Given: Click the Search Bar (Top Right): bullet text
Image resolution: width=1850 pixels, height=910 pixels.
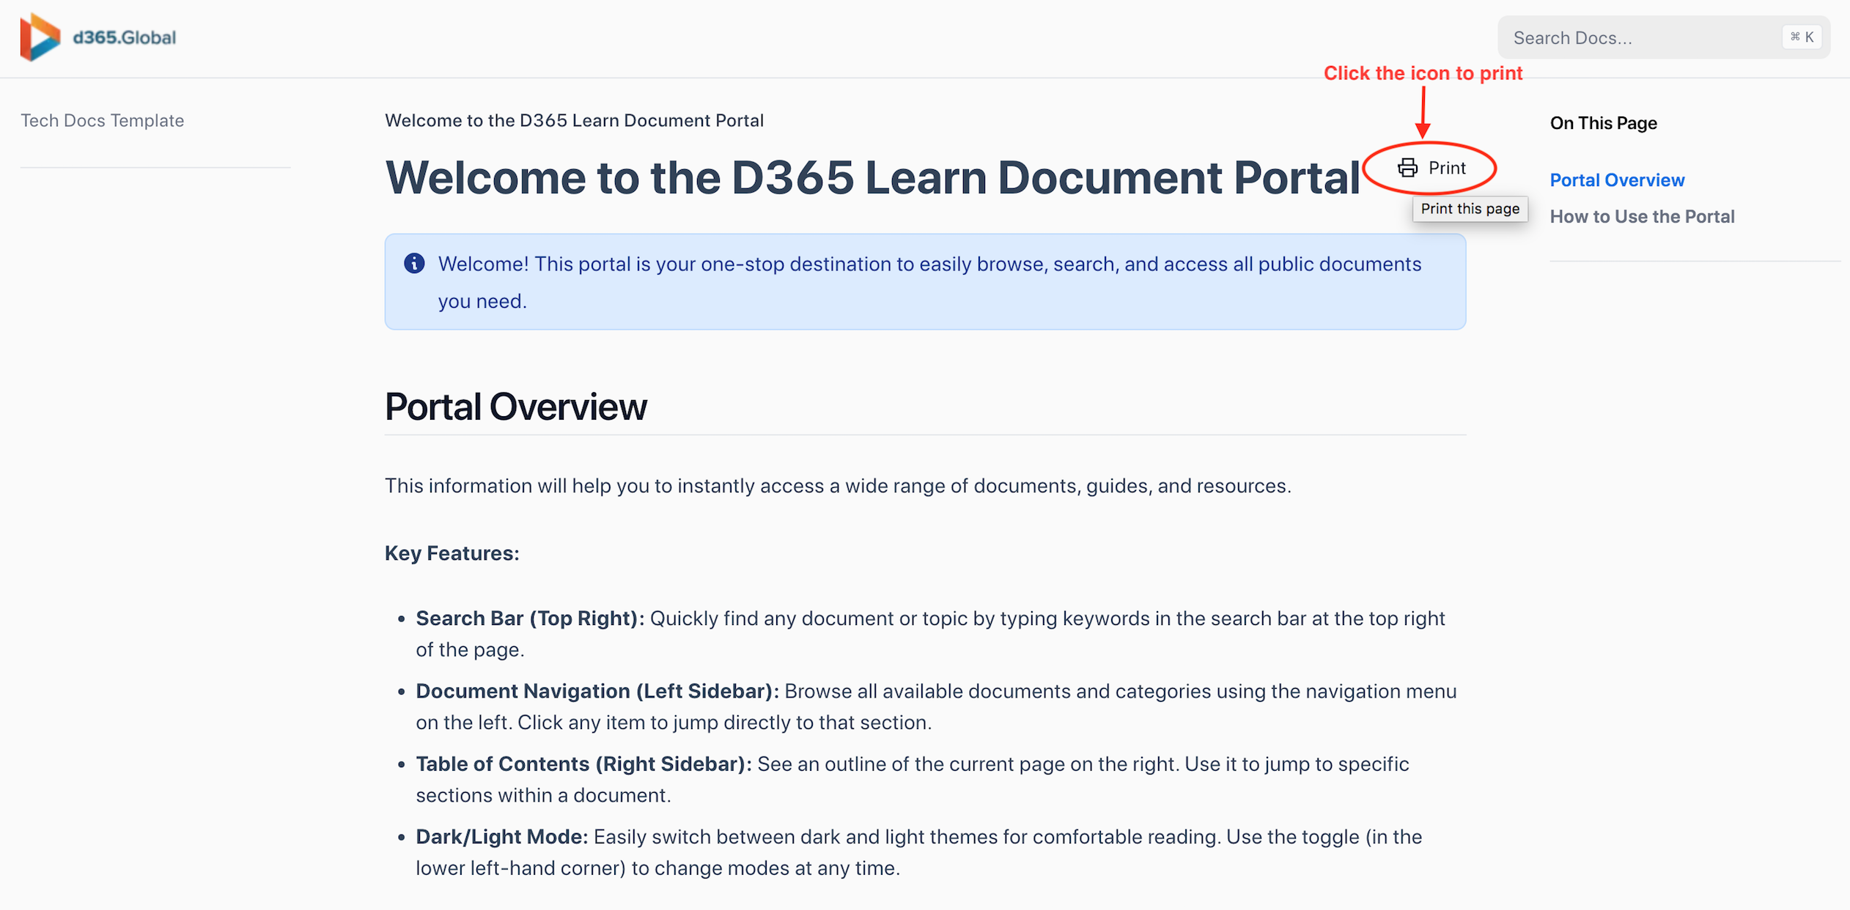Looking at the screenshot, I should pos(530,618).
